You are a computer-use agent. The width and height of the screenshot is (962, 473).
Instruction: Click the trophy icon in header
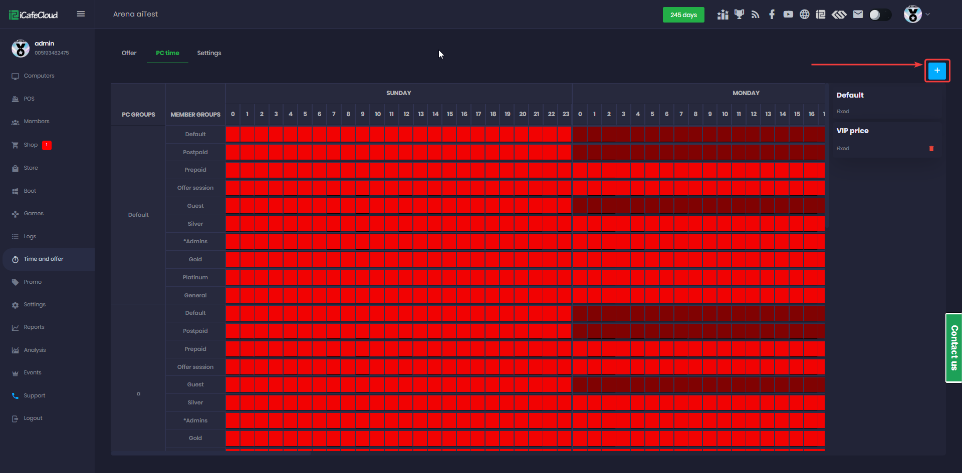[739, 15]
